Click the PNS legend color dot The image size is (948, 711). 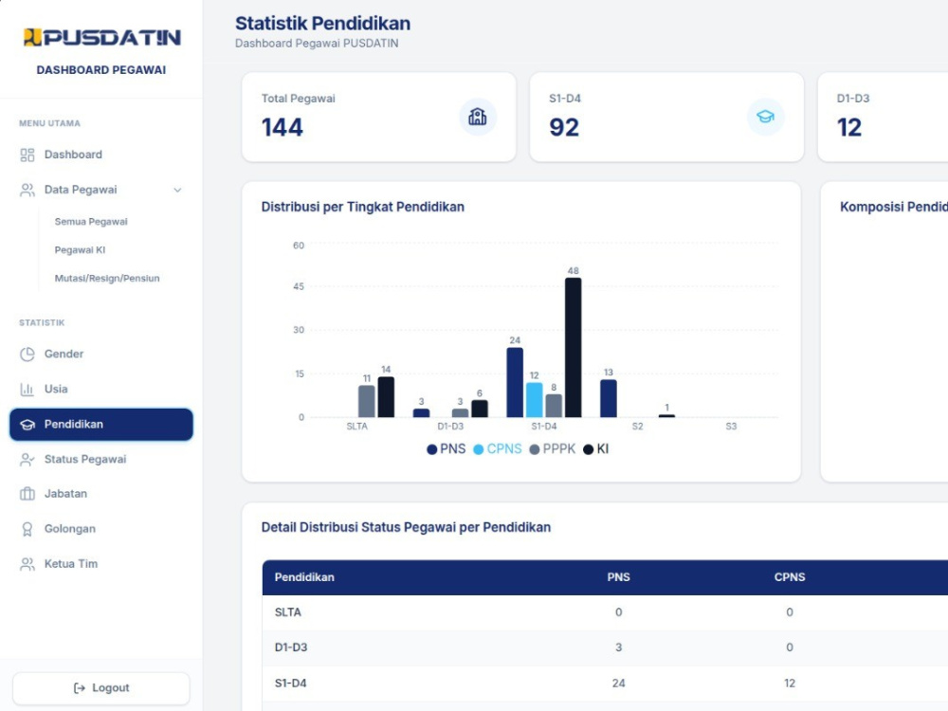pyautogui.click(x=431, y=449)
